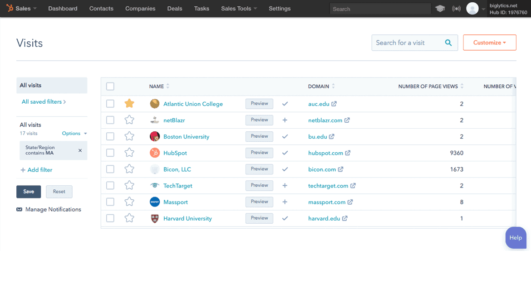The width and height of the screenshot is (531, 298).
Task: Sort by the DOMAIN column
Action: [321, 86]
